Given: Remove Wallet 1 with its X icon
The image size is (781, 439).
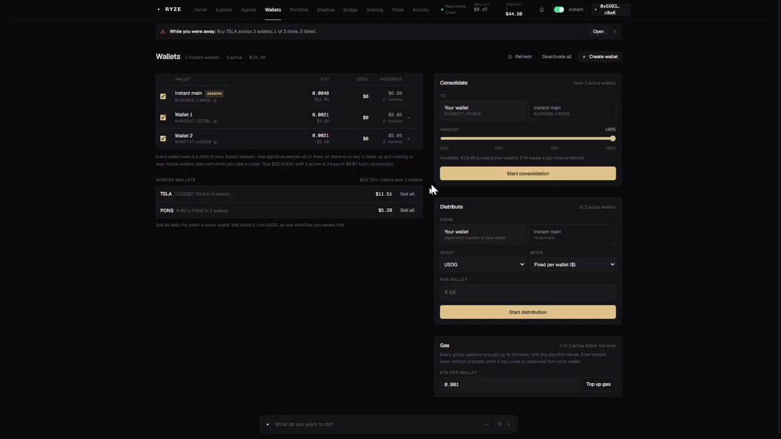Looking at the screenshot, I should point(408,118).
